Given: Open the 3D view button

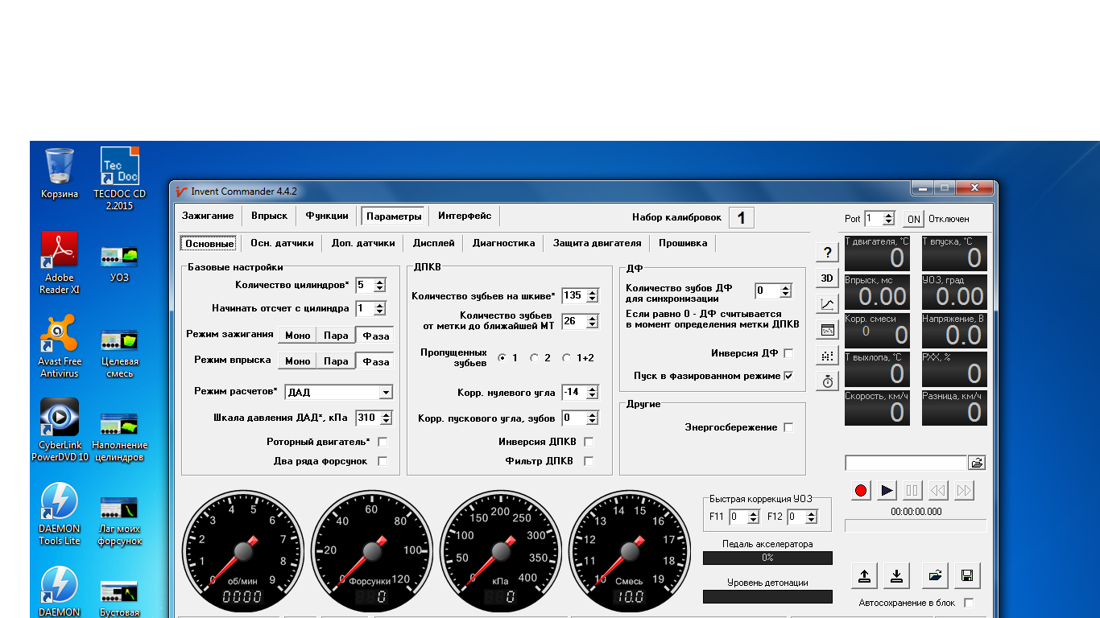Looking at the screenshot, I should (x=827, y=278).
